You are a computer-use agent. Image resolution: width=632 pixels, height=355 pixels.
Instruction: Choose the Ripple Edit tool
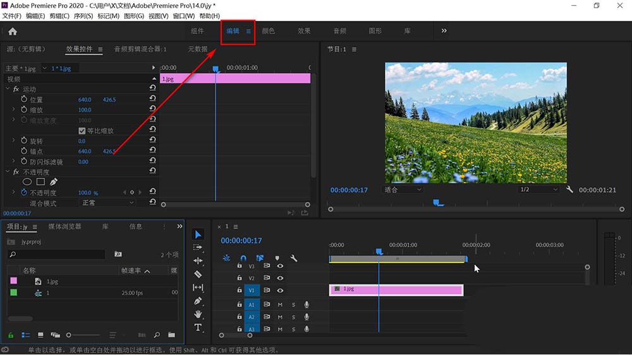198,260
